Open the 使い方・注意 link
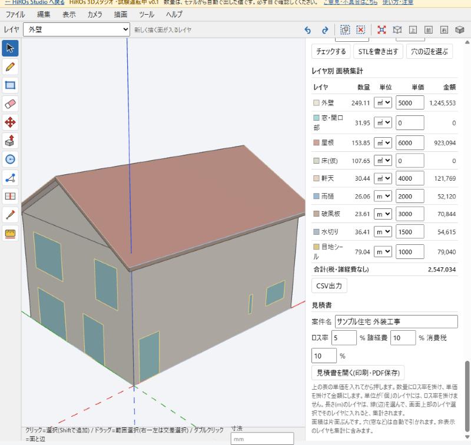The height and width of the screenshot is (445, 471). coord(398,2)
